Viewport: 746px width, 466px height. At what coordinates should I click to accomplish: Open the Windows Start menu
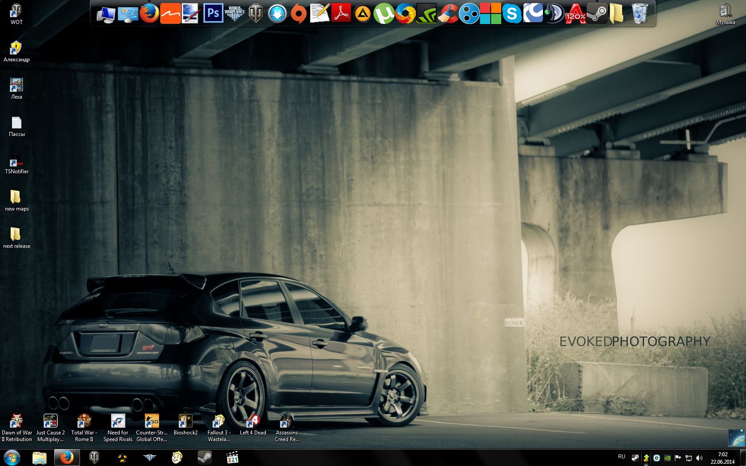point(12,457)
